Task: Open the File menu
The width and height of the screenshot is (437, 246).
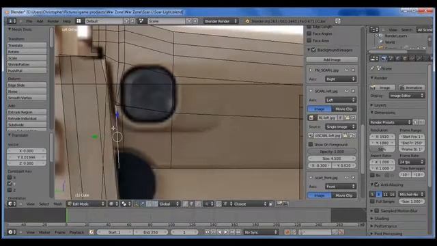Action: pos(29,21)
